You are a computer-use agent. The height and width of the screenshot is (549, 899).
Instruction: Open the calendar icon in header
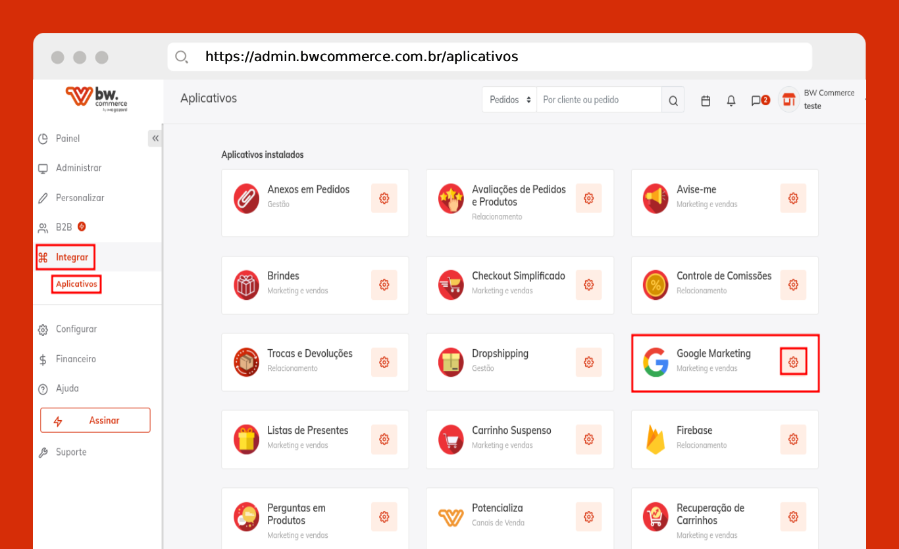coord(706,101)
